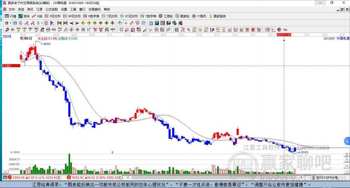The width and height of the screenshot is (350, 188).
Task: Open the calculator icon
Action: (x=157, y=23)
